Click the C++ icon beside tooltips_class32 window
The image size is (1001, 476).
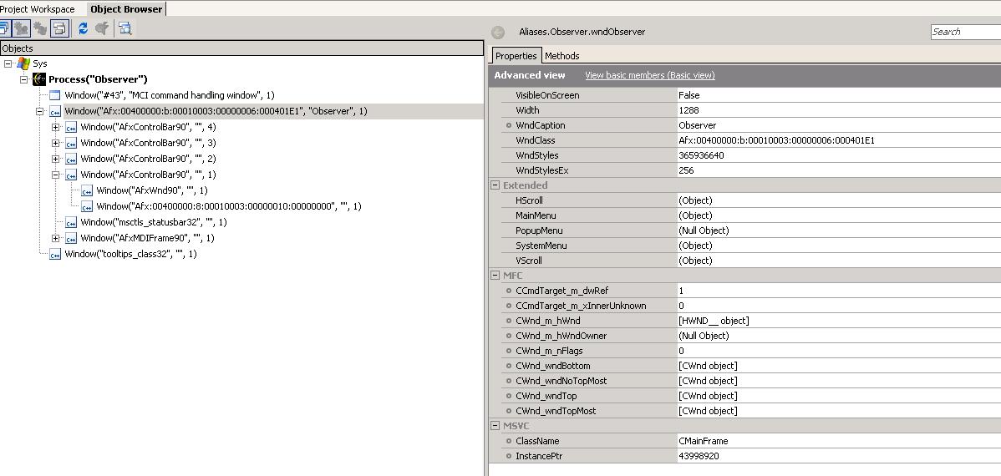(x=55, y=254)
